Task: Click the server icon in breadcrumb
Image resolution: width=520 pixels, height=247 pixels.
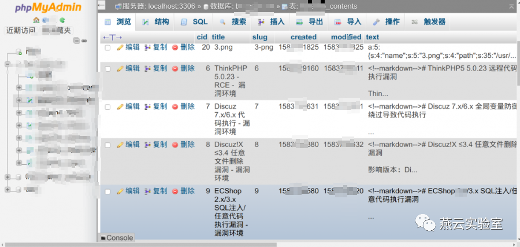Action: point(118,6)
